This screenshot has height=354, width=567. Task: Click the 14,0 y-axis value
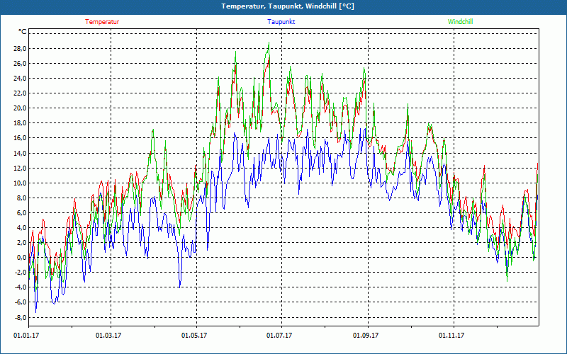click(x=20, y=153)
